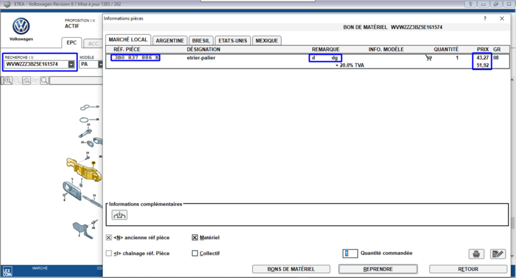Open the Modèle PA dropdown
This screenshot has height=278, width=516.
pos(101,64)
